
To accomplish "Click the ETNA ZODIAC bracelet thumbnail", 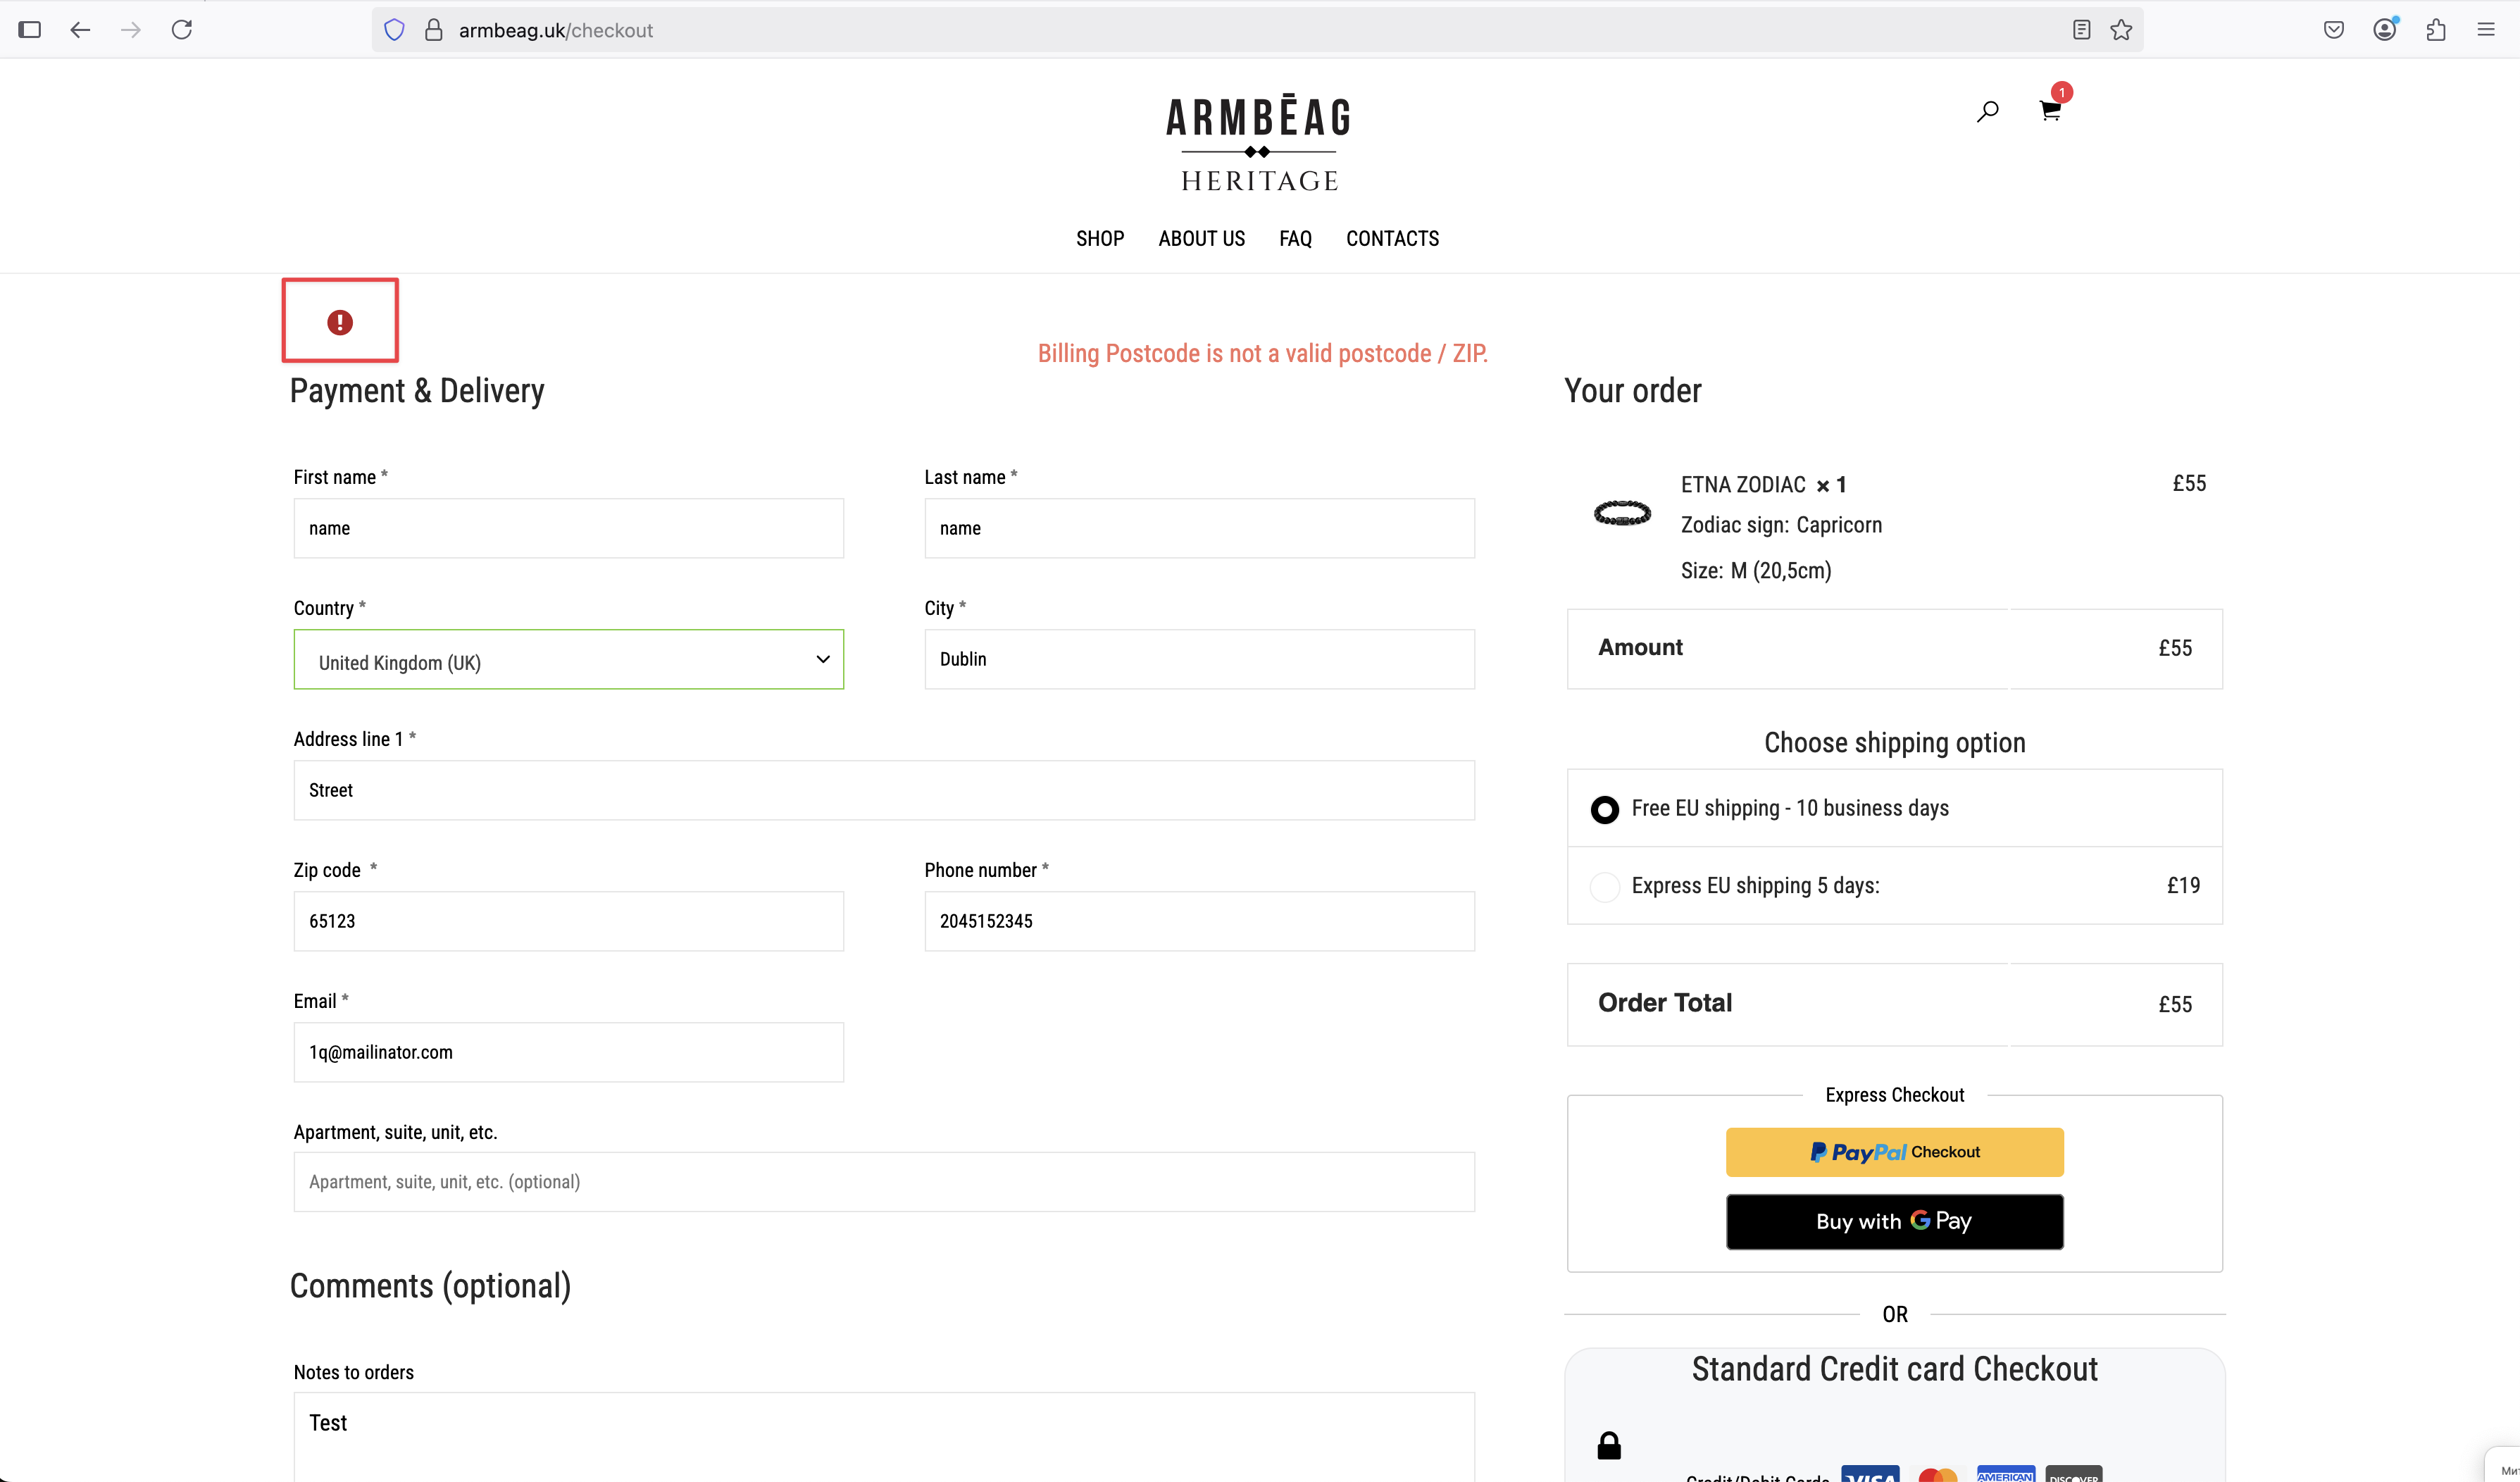I will tap(1622, 514).
